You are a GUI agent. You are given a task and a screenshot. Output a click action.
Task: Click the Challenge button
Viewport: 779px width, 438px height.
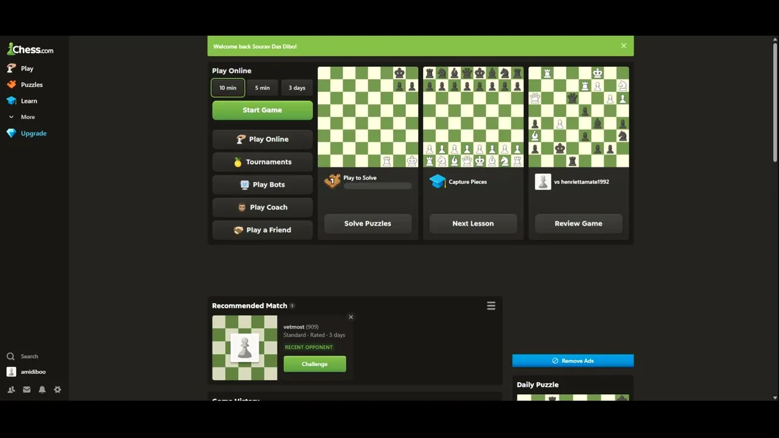315,364
